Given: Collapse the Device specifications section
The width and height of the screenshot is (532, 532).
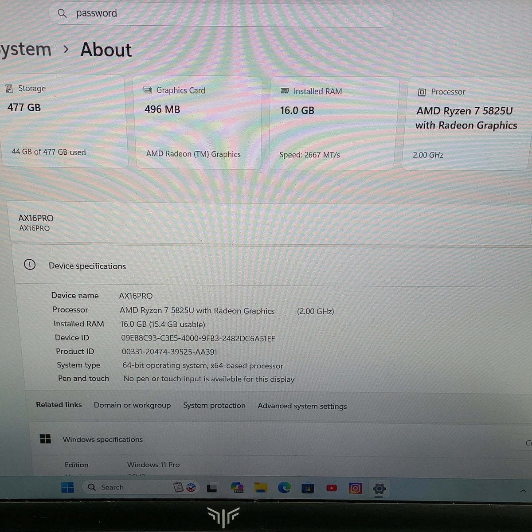Looking at the screenshot, I should 273,265.
